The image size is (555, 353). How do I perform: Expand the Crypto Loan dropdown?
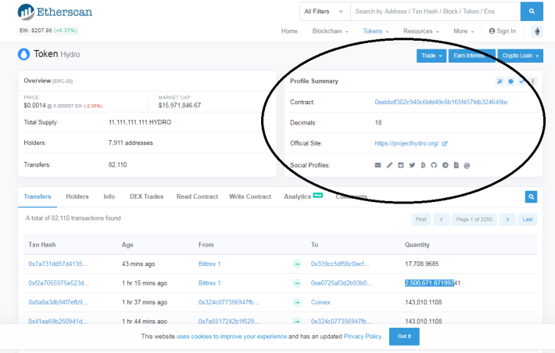point(520,56)
